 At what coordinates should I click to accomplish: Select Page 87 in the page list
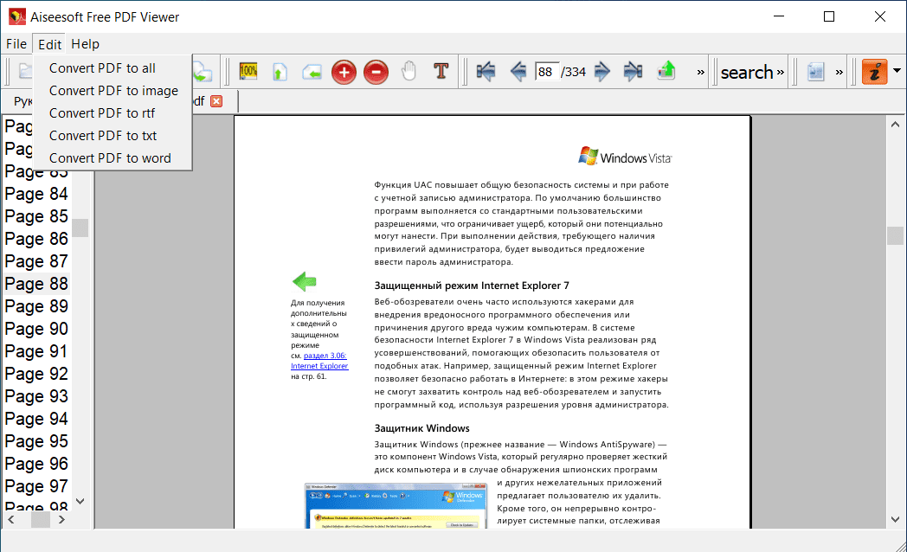point(36,261)
